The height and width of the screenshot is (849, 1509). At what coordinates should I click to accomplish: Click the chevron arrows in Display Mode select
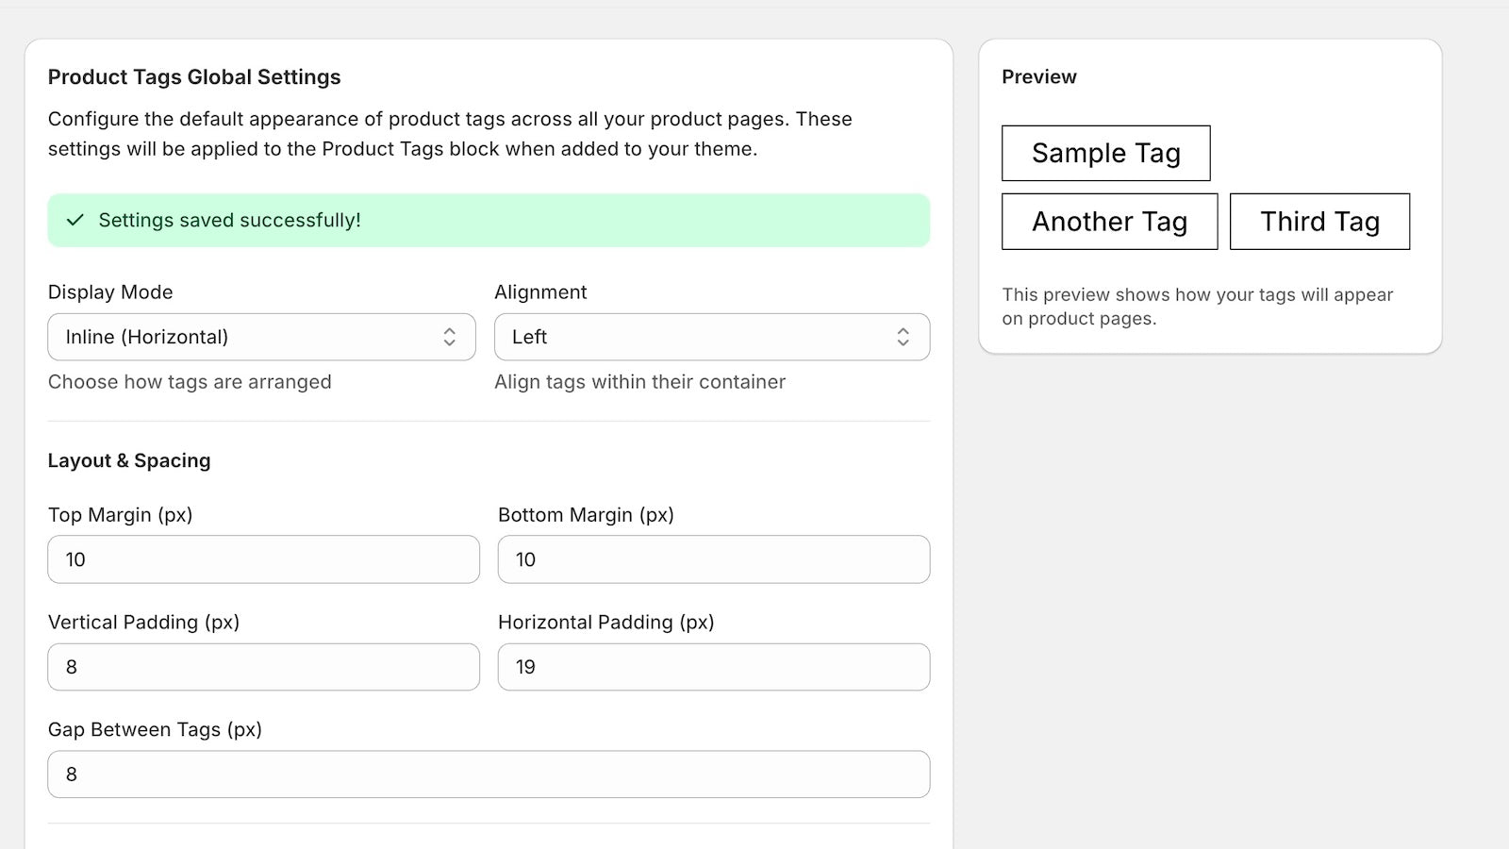click(x=450, y=337)
